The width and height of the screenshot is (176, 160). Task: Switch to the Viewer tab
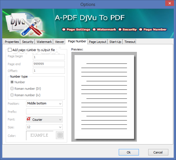point(60,42)
